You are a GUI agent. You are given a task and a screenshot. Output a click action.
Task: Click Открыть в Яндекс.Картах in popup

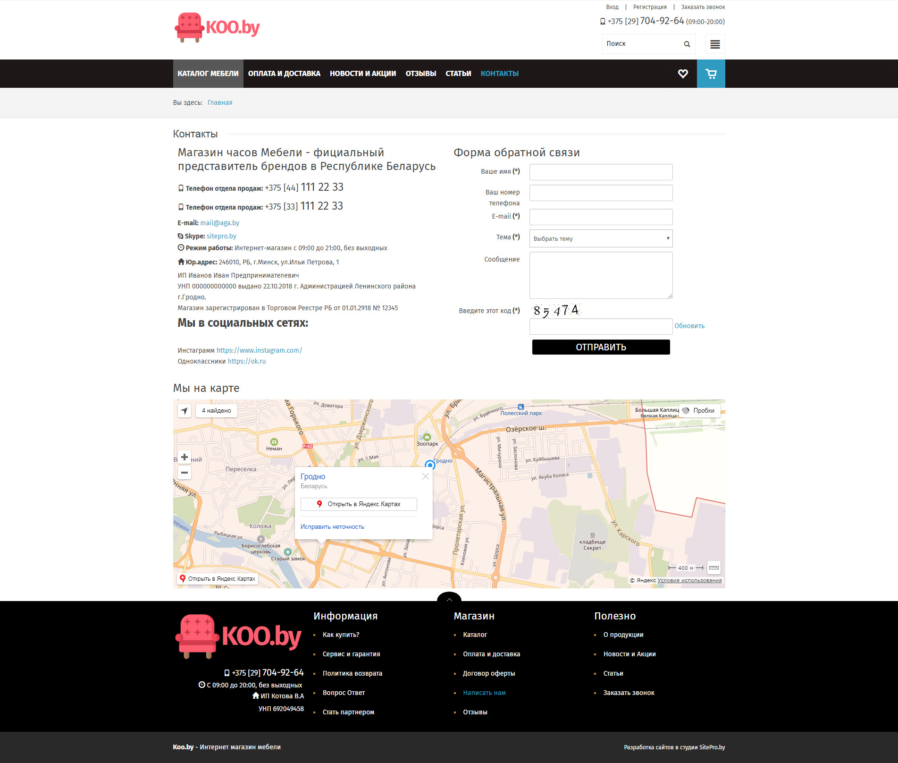tap(359, 504)
